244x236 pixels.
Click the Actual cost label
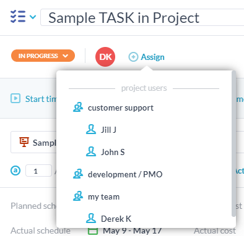coord(215,230)
